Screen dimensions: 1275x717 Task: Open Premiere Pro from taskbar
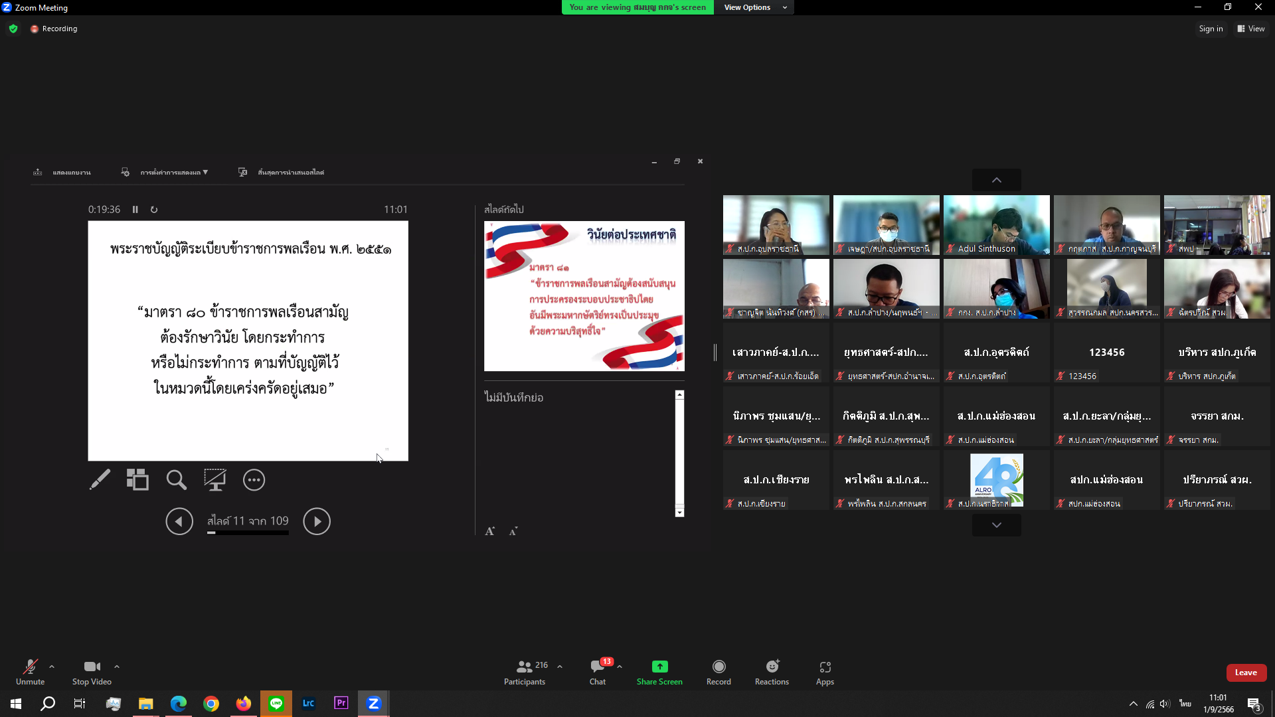click(341, 704)
